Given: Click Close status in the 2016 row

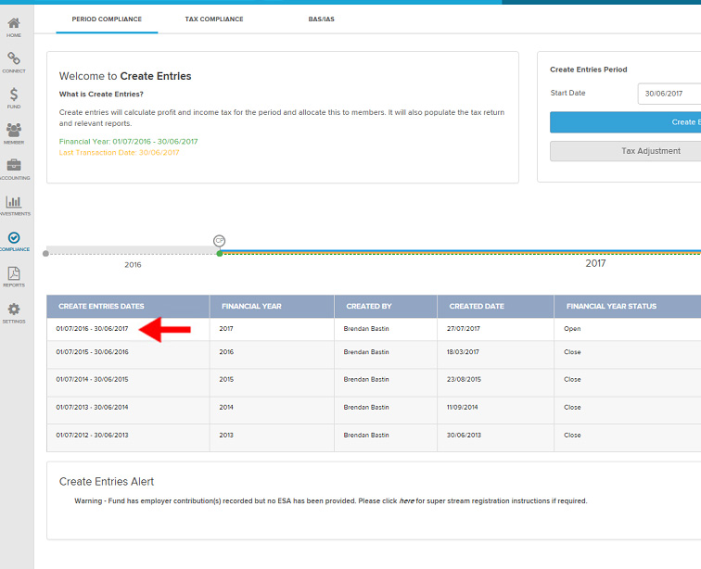Looking at the screenshot, I should click(x=572, y=352).
